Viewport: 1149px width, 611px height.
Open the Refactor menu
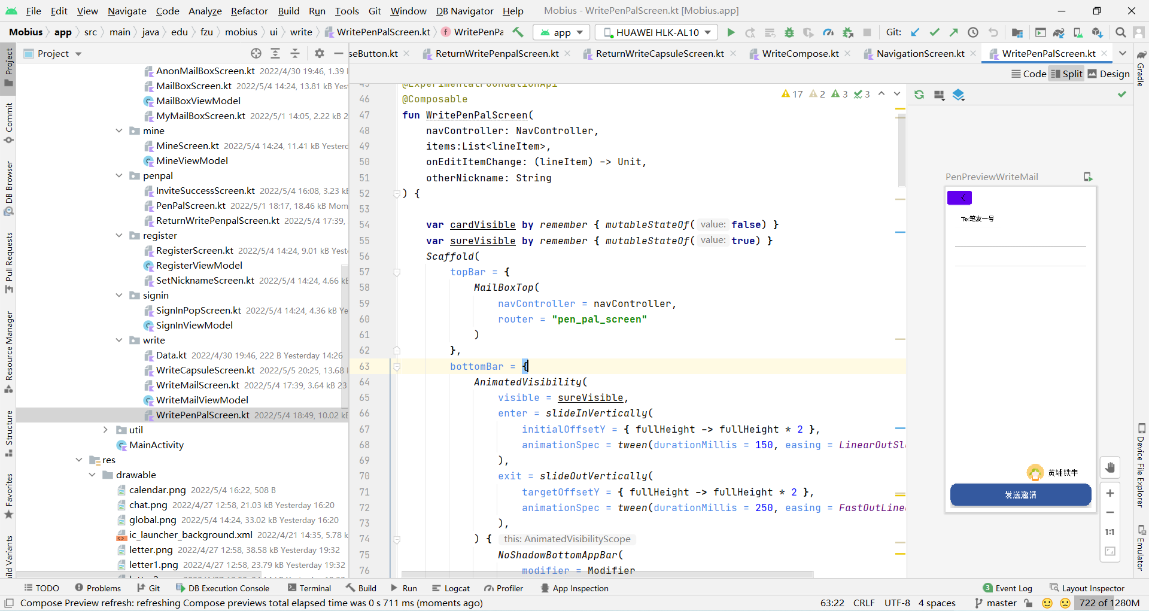[250, 11]
